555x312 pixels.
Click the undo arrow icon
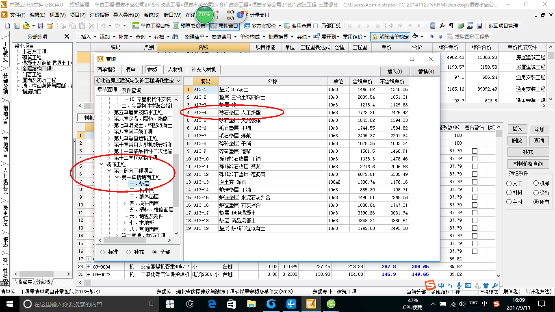coord(103,26)
